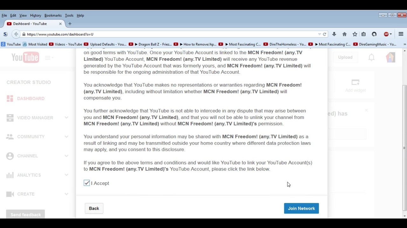The width and height of the screenshot is (407, 228).
Task: Click the DASHBOARD sidebar label
Action: pyautogui.click(x=31, y=98)
